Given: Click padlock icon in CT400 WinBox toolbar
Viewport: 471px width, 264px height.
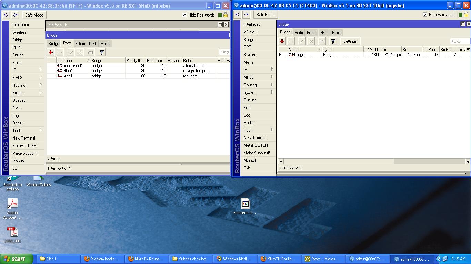Looking at the screenshot, I should (466, 14).
